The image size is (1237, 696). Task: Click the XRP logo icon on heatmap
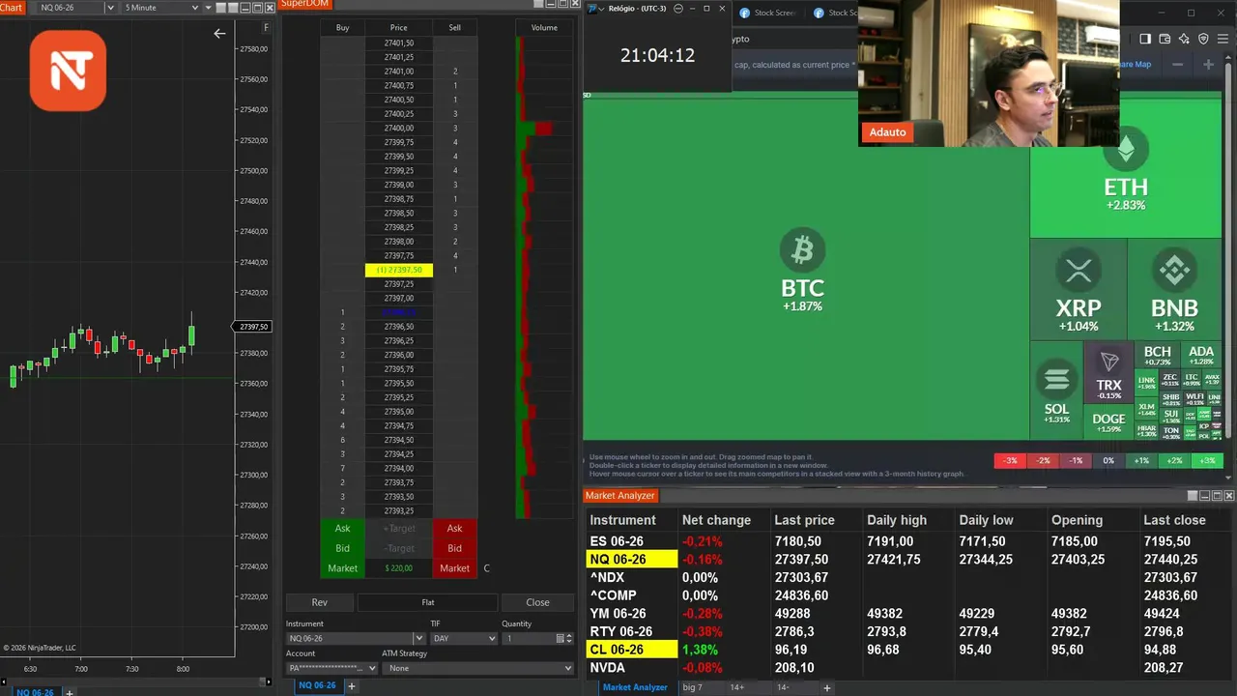pos(1079,272)
